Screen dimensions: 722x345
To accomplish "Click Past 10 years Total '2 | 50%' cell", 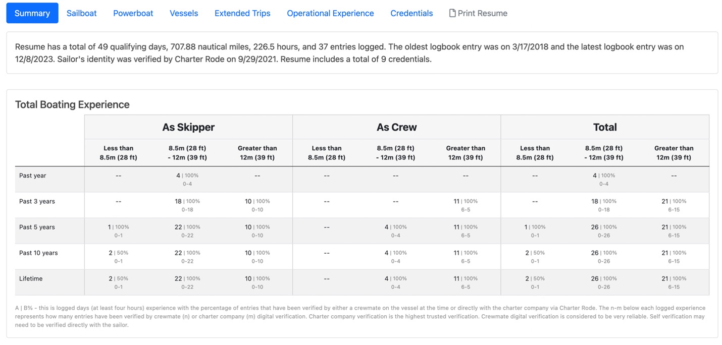I will 535,256.
